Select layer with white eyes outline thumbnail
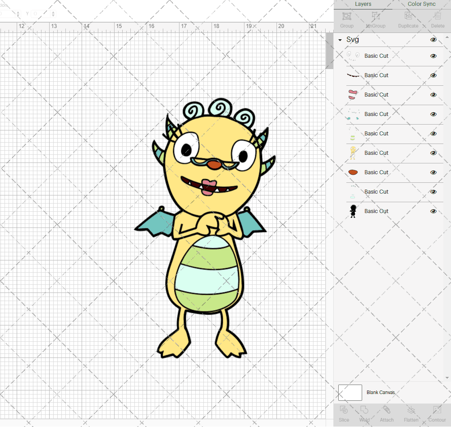Image resolution: width=451 pixels, height=427 pixels. click(x=395, y=56)
